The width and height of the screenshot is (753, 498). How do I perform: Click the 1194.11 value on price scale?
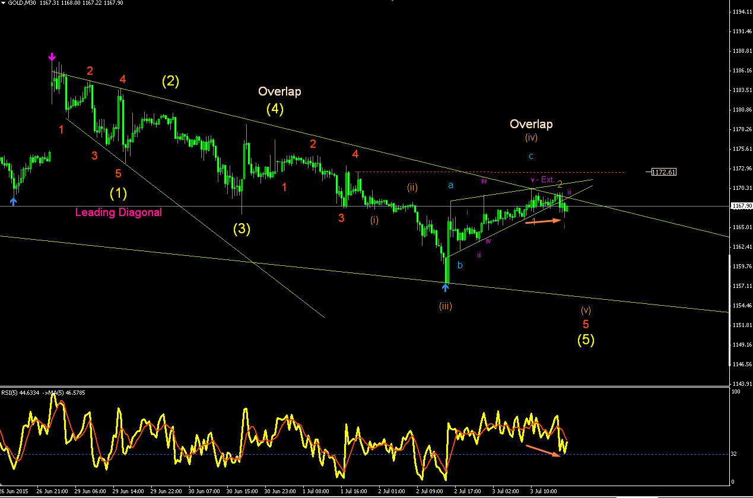tap(741, 12)
